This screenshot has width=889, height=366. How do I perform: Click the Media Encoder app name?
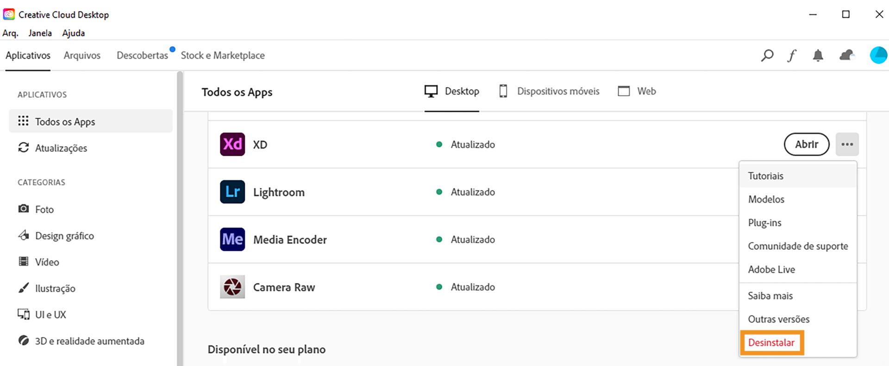pos(290,240)
